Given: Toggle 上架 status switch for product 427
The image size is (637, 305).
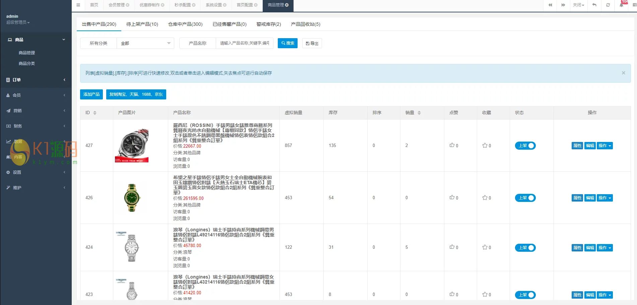Looking at the screenshot, I should 525,146.
